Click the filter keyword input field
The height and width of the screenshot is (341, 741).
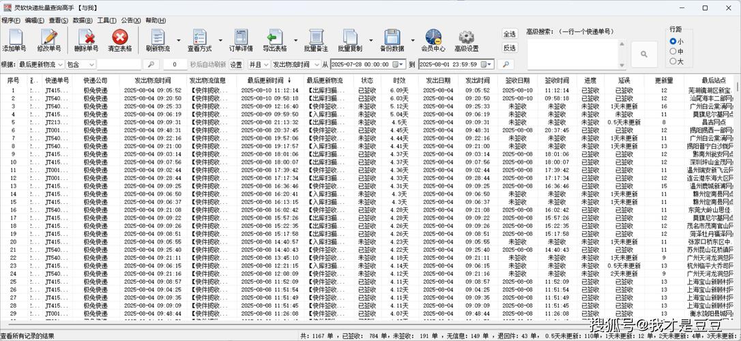coord(119,64)
